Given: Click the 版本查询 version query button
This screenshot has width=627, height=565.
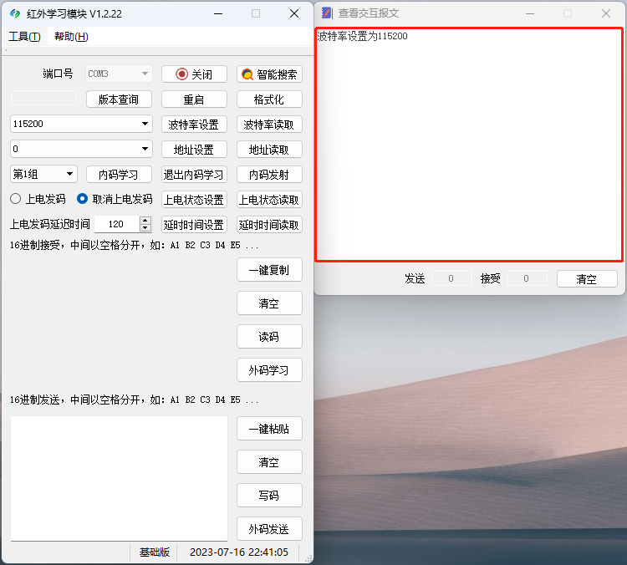Looking at the screenshot, I should coord(119,99).
